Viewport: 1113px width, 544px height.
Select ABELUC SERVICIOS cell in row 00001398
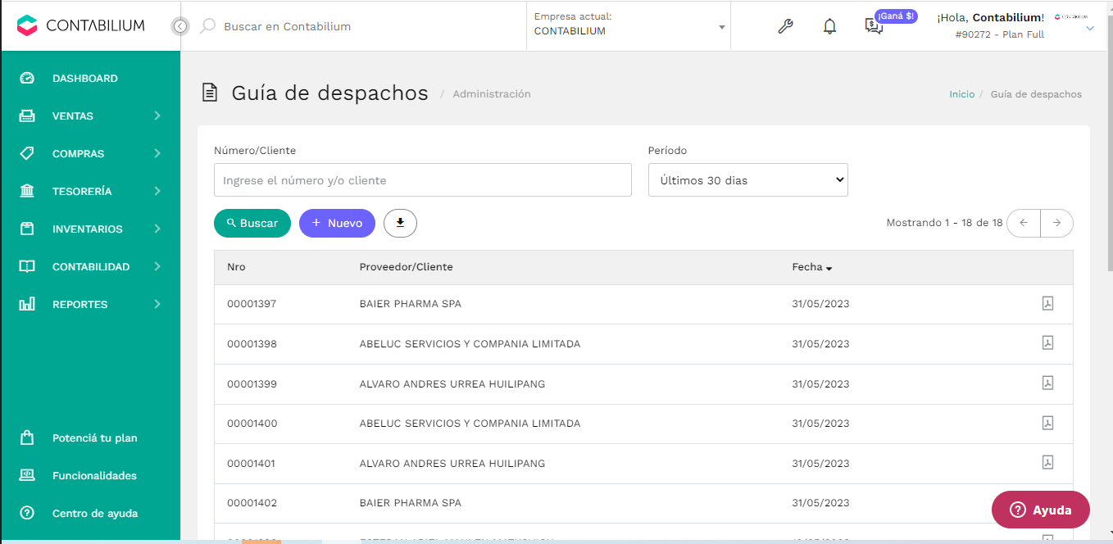[x=470, y=344]
